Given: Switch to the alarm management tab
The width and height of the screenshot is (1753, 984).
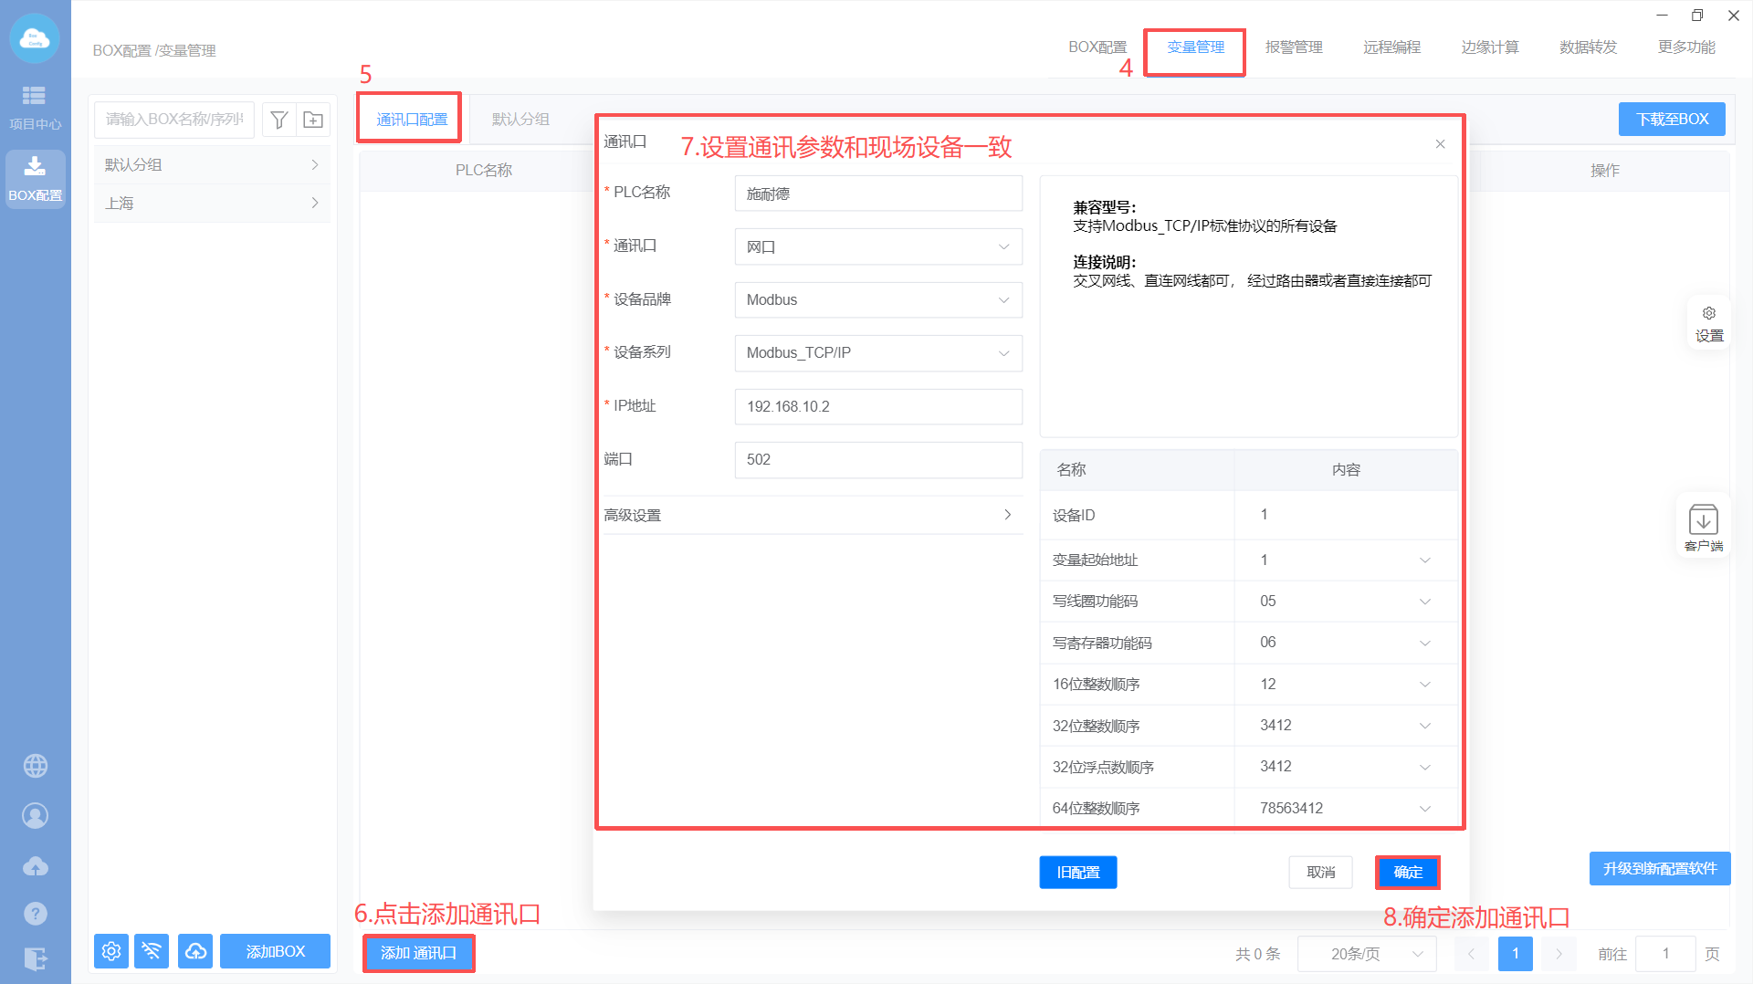Looking at the screenshot, I should [x=1293, y=47].
